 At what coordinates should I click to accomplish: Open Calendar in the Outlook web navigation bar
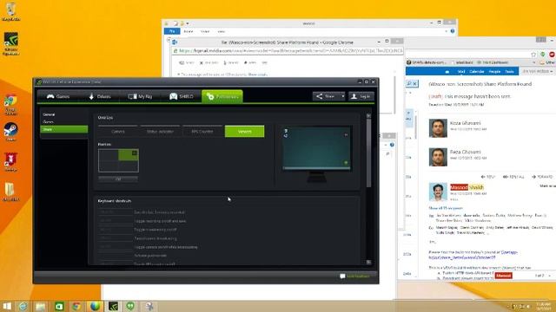click(477, 71)
